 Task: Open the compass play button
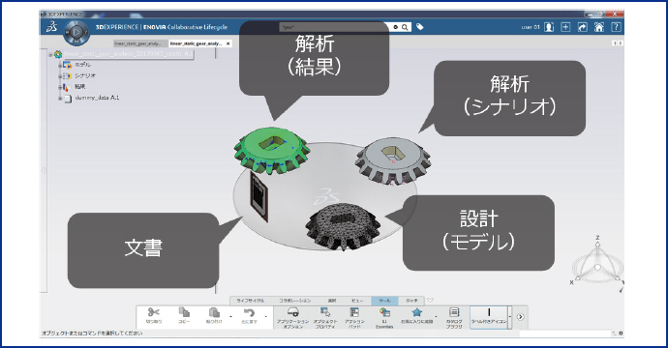pos(76,32)
